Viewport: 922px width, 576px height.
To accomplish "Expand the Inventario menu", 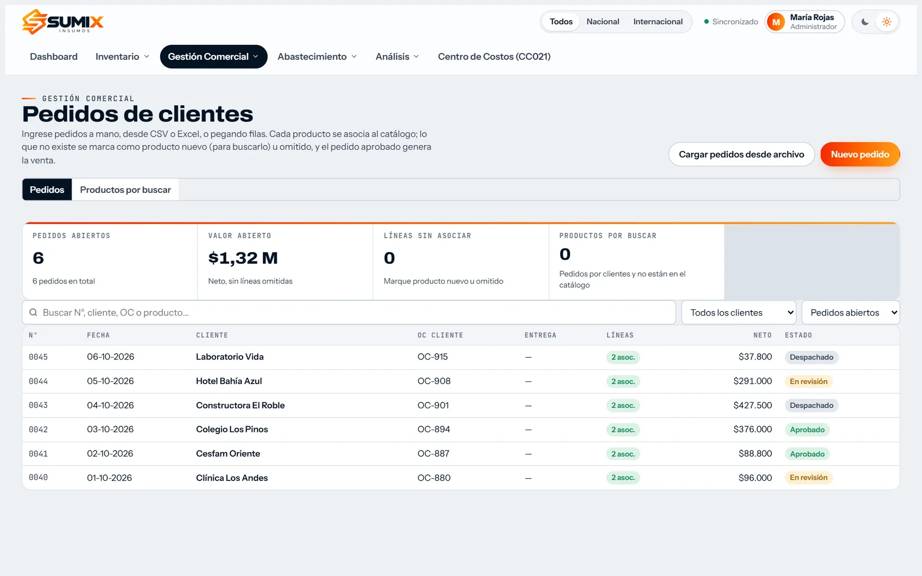I will pyautogui.click(x=122, y=56).
